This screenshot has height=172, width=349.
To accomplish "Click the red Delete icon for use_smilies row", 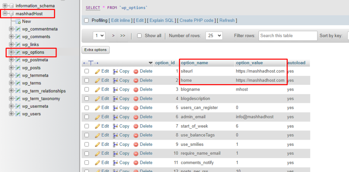I will pyautogui.click(x=136, y=144).
